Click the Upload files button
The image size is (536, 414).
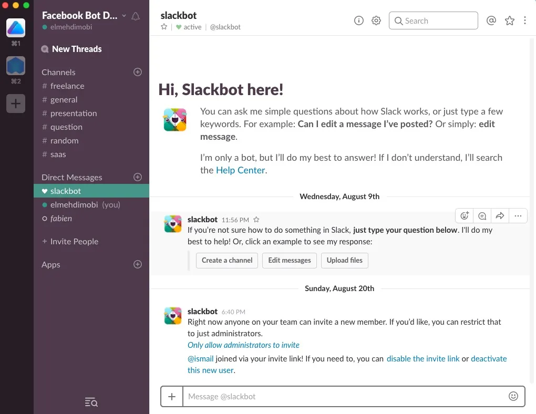(345, 261)
